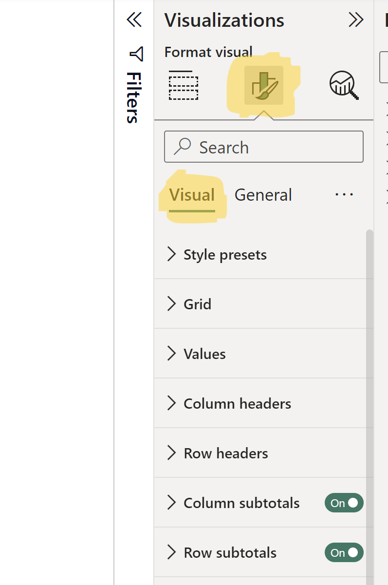Image resolution: width=388 pixels, height=585 pixels.
Task: Collapse Visualizations pane with double chevron
Action: click(356, 20)
